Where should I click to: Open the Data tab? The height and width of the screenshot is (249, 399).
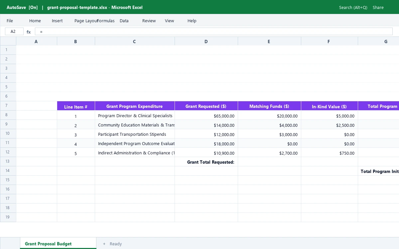click(x=124, y=21)
